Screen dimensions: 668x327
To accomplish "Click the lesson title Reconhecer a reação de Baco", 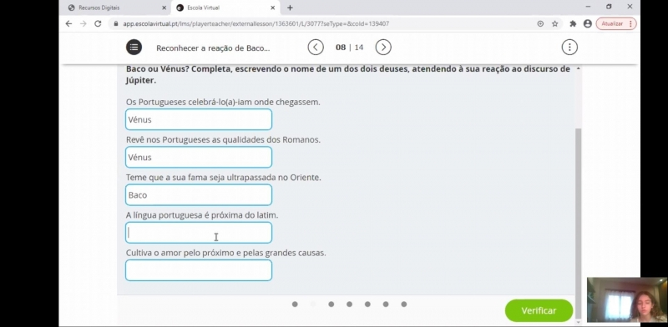I will click(213, 48).
